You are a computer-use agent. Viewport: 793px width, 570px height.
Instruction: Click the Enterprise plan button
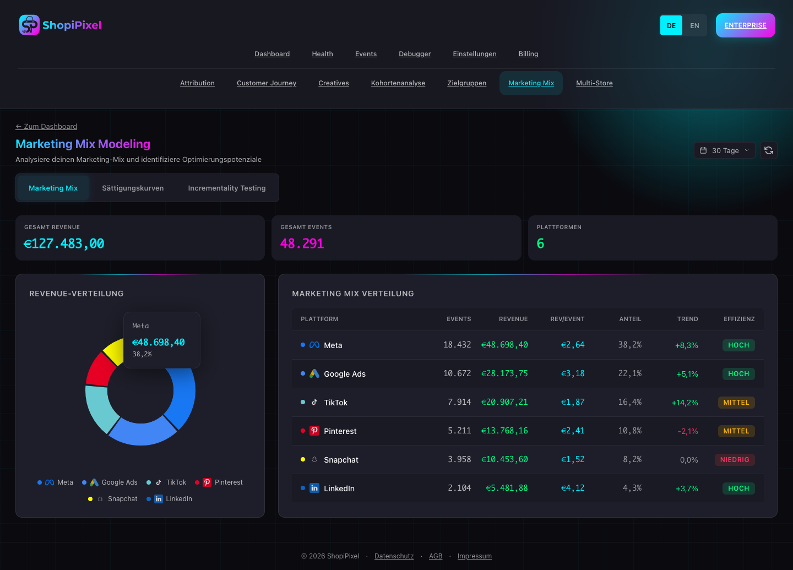click(x=745, y=25)
